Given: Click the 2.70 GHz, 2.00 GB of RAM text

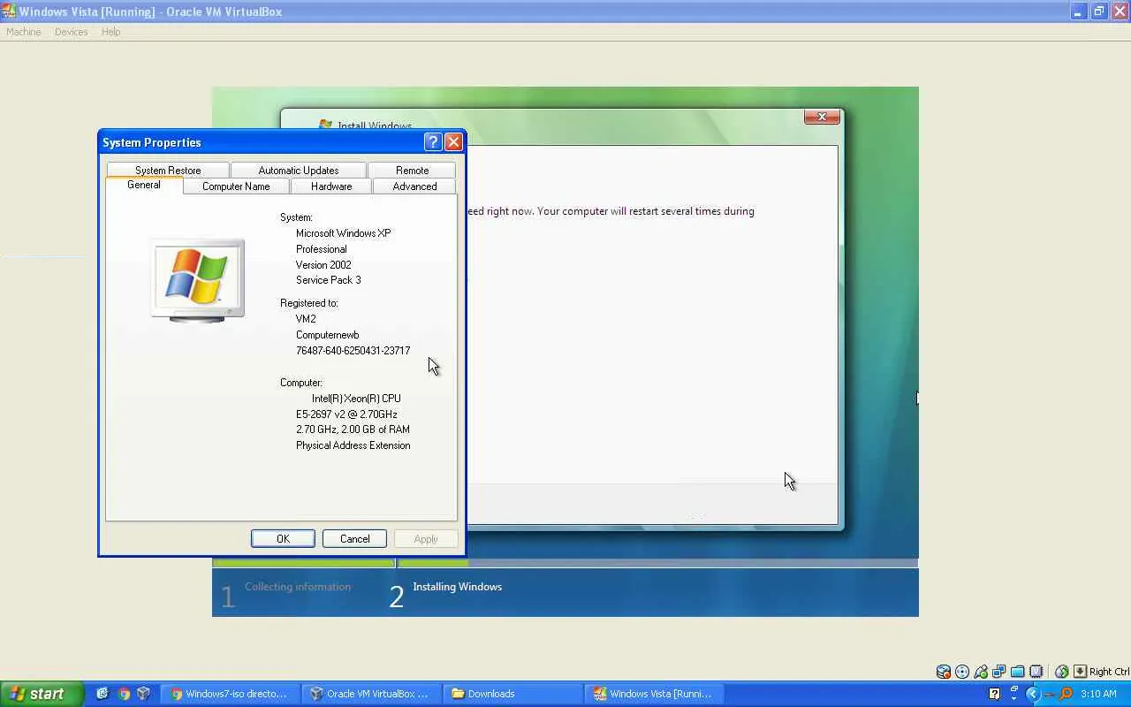Looking at the screenshot, I should (x=353, y=430).
